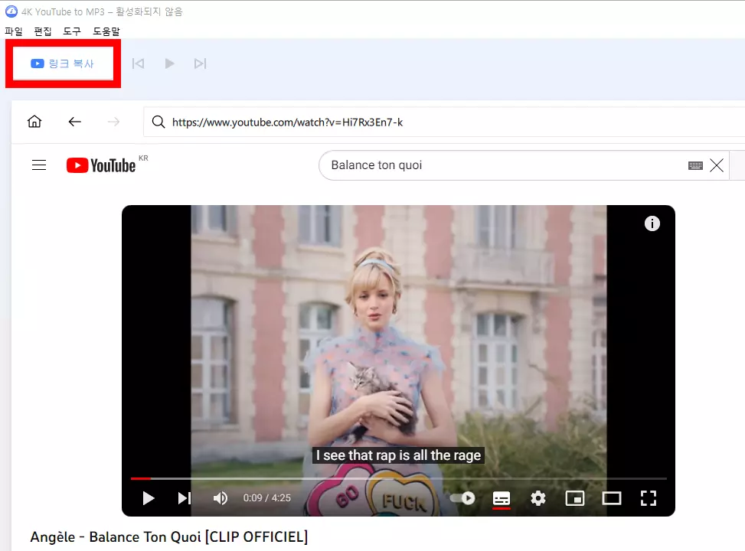This screenshot has width=745, height=551.
Task: Enter full screen mode
Action: [x=648, y=498]
